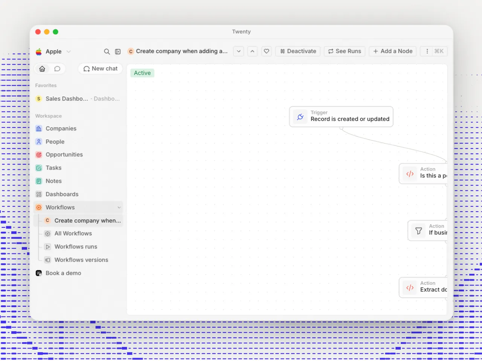Open Dashboards in the sidebar
This screenshot has height=361, width=482.
tap(78, 194)
